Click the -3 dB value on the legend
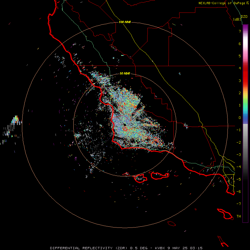The width and height of the screenshot is (250, 250). 239,154
